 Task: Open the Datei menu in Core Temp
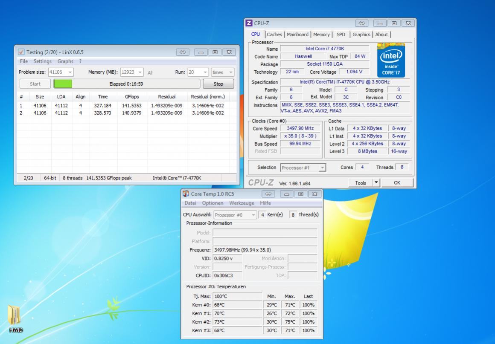click(190, 203)
